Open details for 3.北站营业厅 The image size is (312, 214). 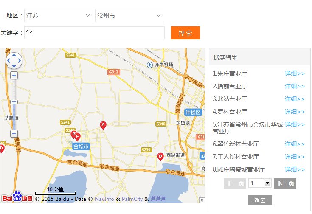tap(295, 99)
